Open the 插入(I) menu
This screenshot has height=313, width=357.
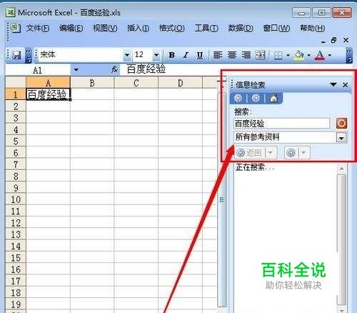[138, 29]
